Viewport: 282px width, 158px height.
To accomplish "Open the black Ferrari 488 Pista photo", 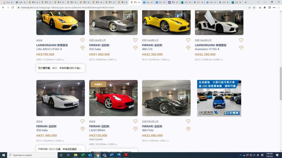I will click(x=166, y=98).
